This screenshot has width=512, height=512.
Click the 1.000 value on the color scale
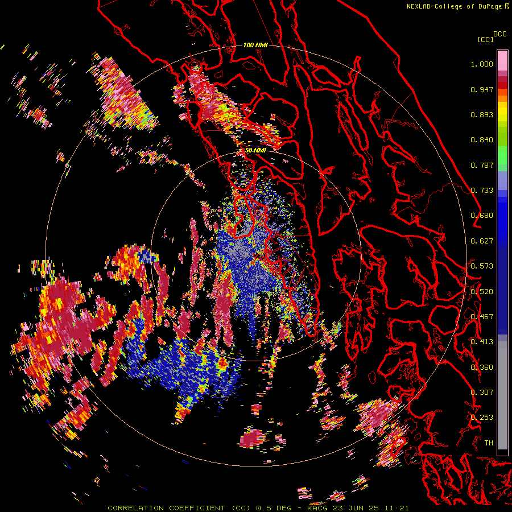pyautogui.click(x=482, y=64)
